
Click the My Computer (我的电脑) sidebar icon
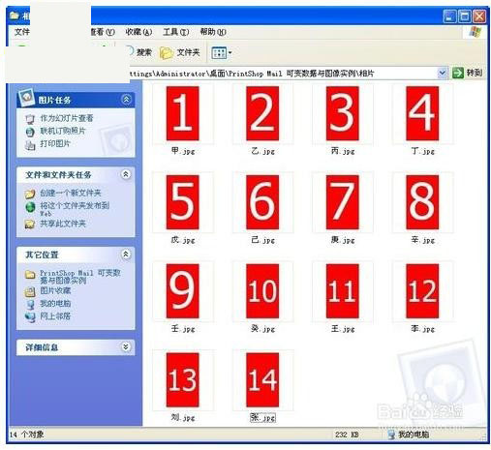click(30, 304)
